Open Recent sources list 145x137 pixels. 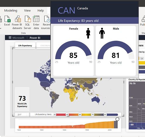(x=46, y=22)
